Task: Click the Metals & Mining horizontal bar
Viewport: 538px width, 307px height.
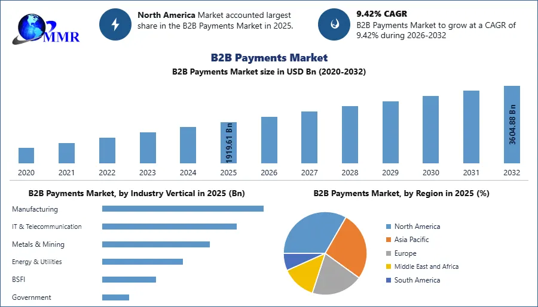Action: (156, 244)
